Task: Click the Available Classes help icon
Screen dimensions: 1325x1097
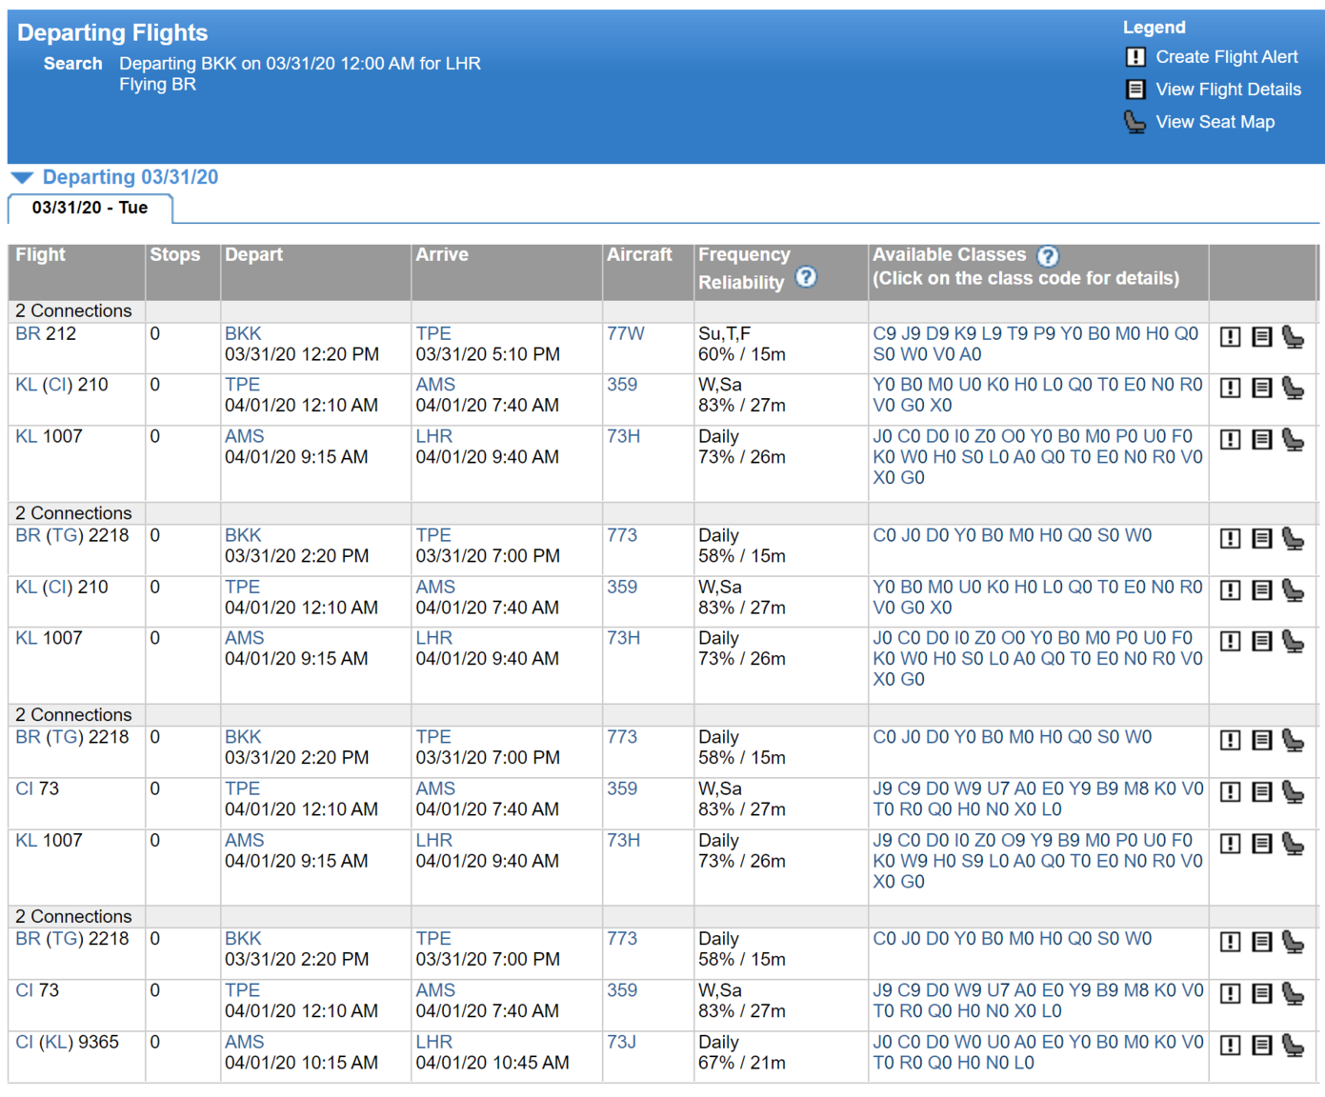Action: point(1047,255)
